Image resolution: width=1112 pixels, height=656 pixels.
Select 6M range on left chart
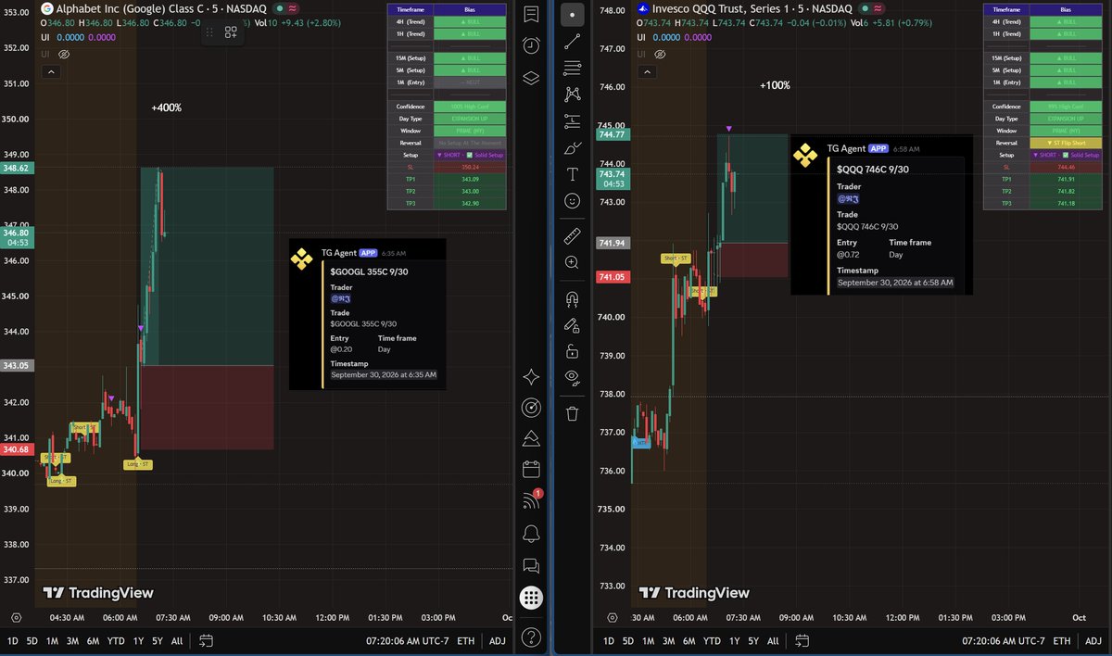tap(93, 640)
